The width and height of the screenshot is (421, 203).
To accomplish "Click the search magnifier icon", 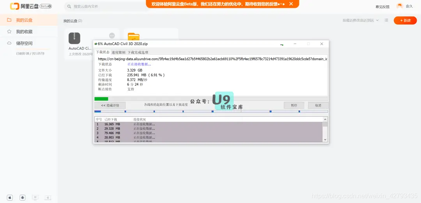I will point(69,6).
